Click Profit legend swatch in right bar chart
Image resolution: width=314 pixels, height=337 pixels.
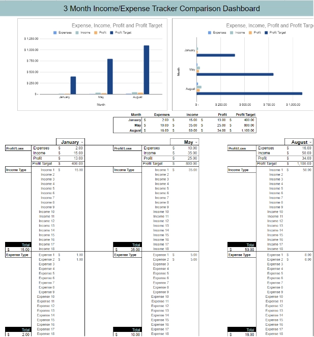click(250, 32)
